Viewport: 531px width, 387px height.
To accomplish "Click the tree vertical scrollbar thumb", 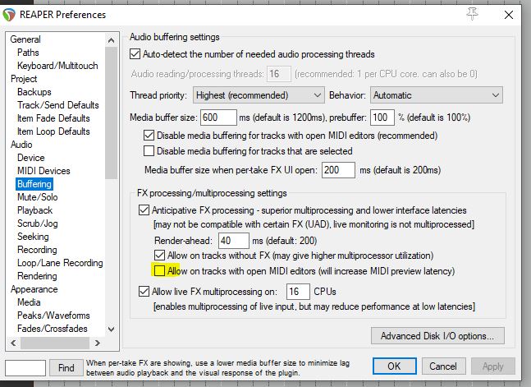I will 111,113.
